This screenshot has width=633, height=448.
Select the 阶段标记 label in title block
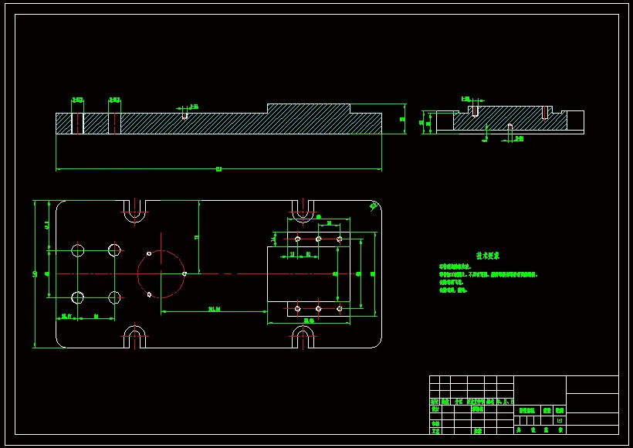coord(526,410)
